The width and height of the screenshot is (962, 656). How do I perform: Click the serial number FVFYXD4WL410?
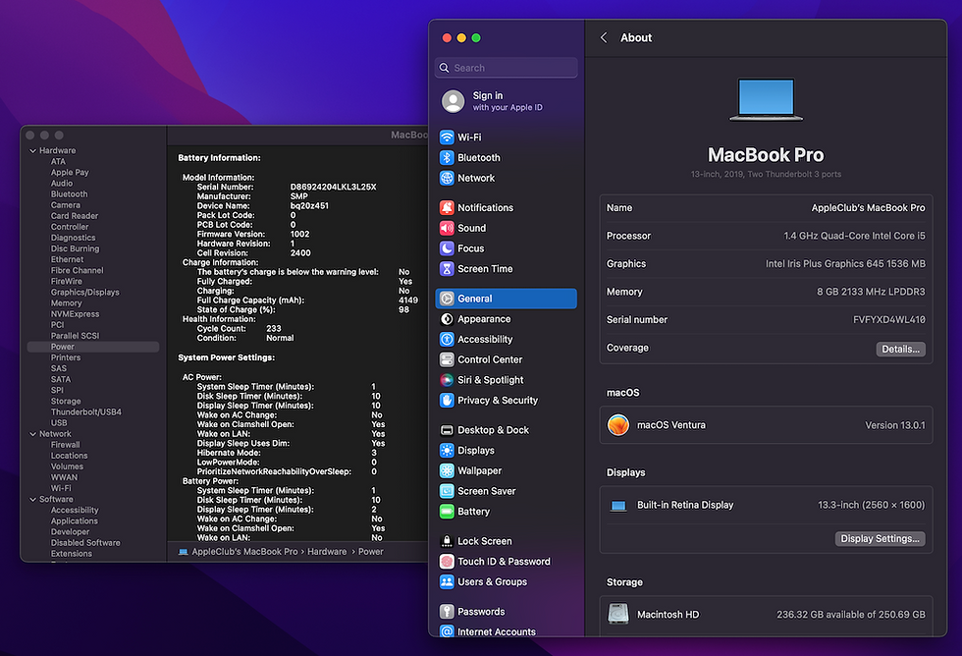pos(889,320)
